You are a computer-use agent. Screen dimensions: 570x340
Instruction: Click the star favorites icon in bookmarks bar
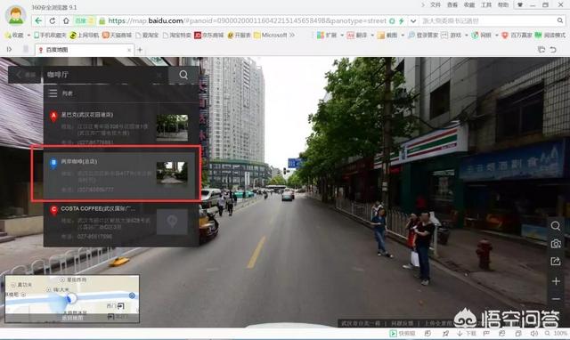pos(8,36)
